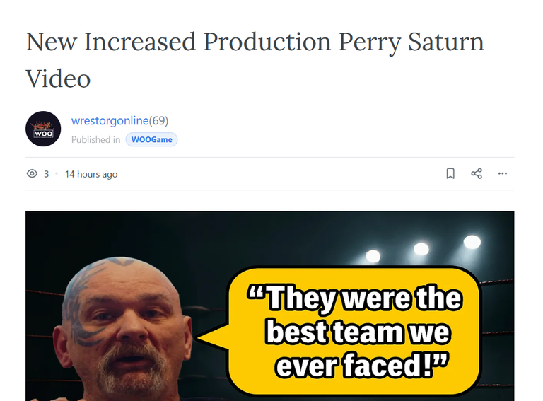Screen dimensions: 543x401
Task: Click the "ever faced!" caption text
Action: pyautogui.click(x=362, y=365)
